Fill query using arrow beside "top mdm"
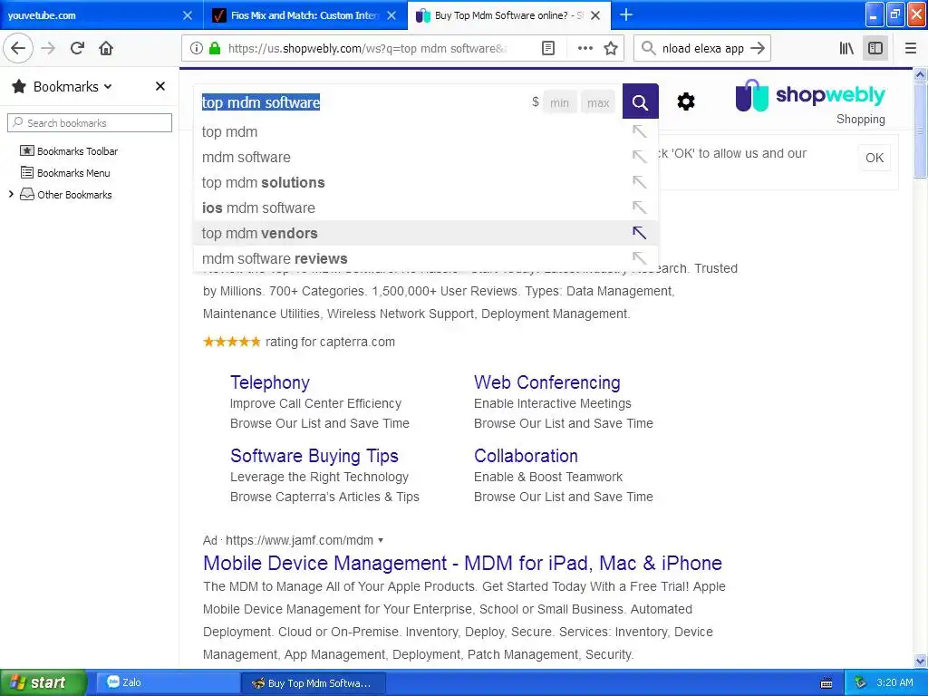The height and width of the screenshot is (696, 928). point(639,131)
